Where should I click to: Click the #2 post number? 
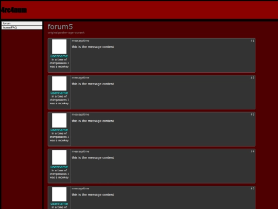(x=252, y=77)
